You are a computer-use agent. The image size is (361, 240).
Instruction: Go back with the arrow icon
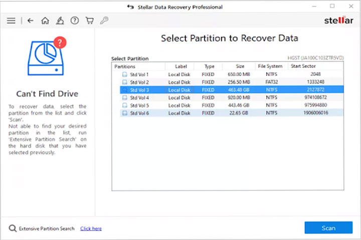click(31, 20)
